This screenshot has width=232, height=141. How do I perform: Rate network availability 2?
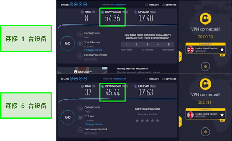pos(137,45)
